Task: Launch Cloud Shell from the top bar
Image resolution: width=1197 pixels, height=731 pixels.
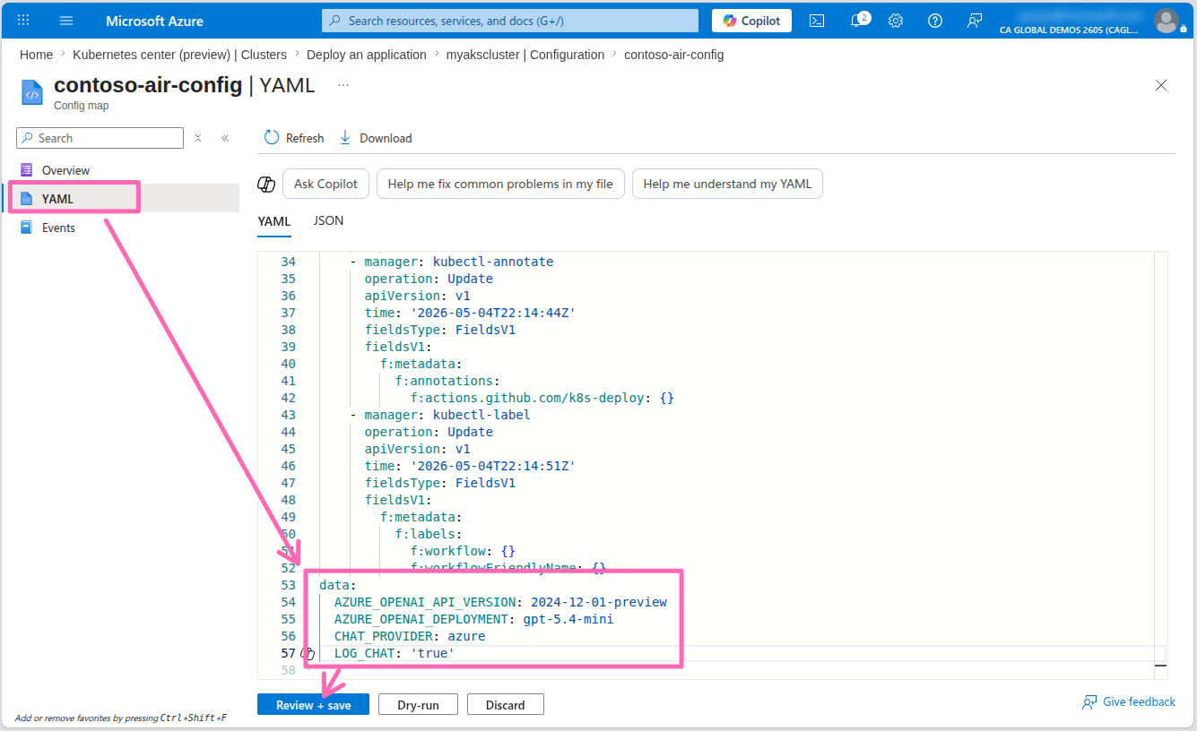Action: point(817,21)
